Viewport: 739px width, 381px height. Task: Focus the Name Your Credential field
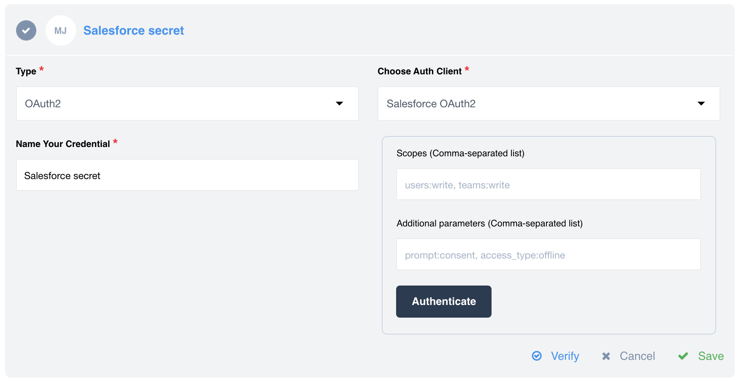187,175
